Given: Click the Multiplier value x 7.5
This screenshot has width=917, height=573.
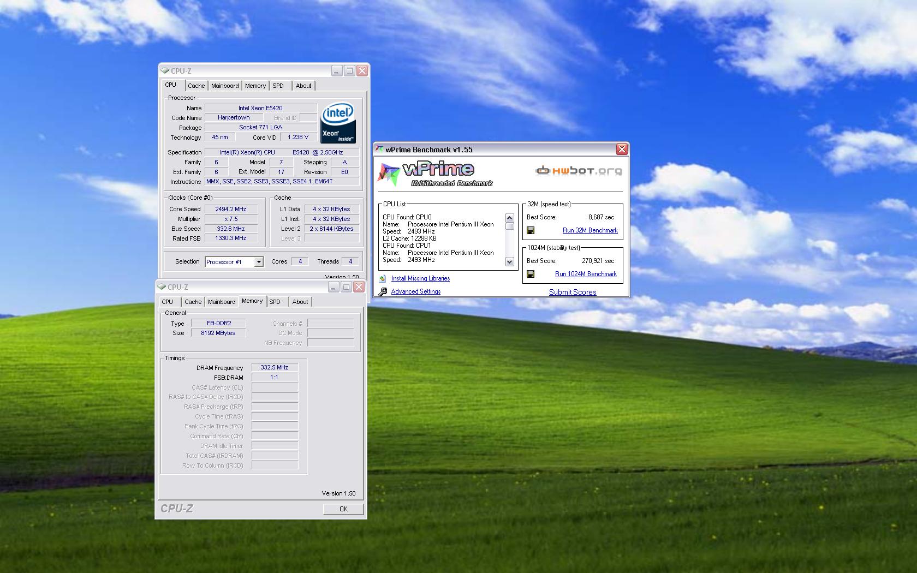Looking at the screenshot, I should 231,219.
